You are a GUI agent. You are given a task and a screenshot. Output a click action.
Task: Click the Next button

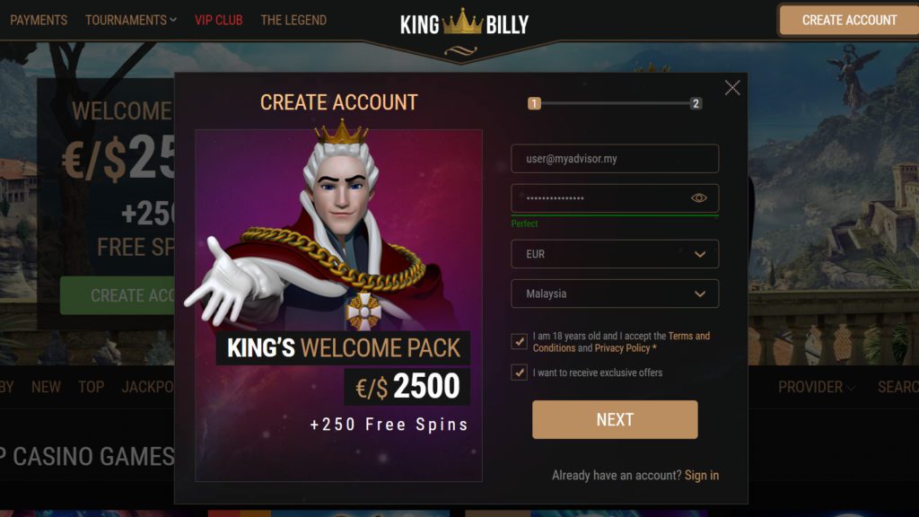(x=615, y=420)
